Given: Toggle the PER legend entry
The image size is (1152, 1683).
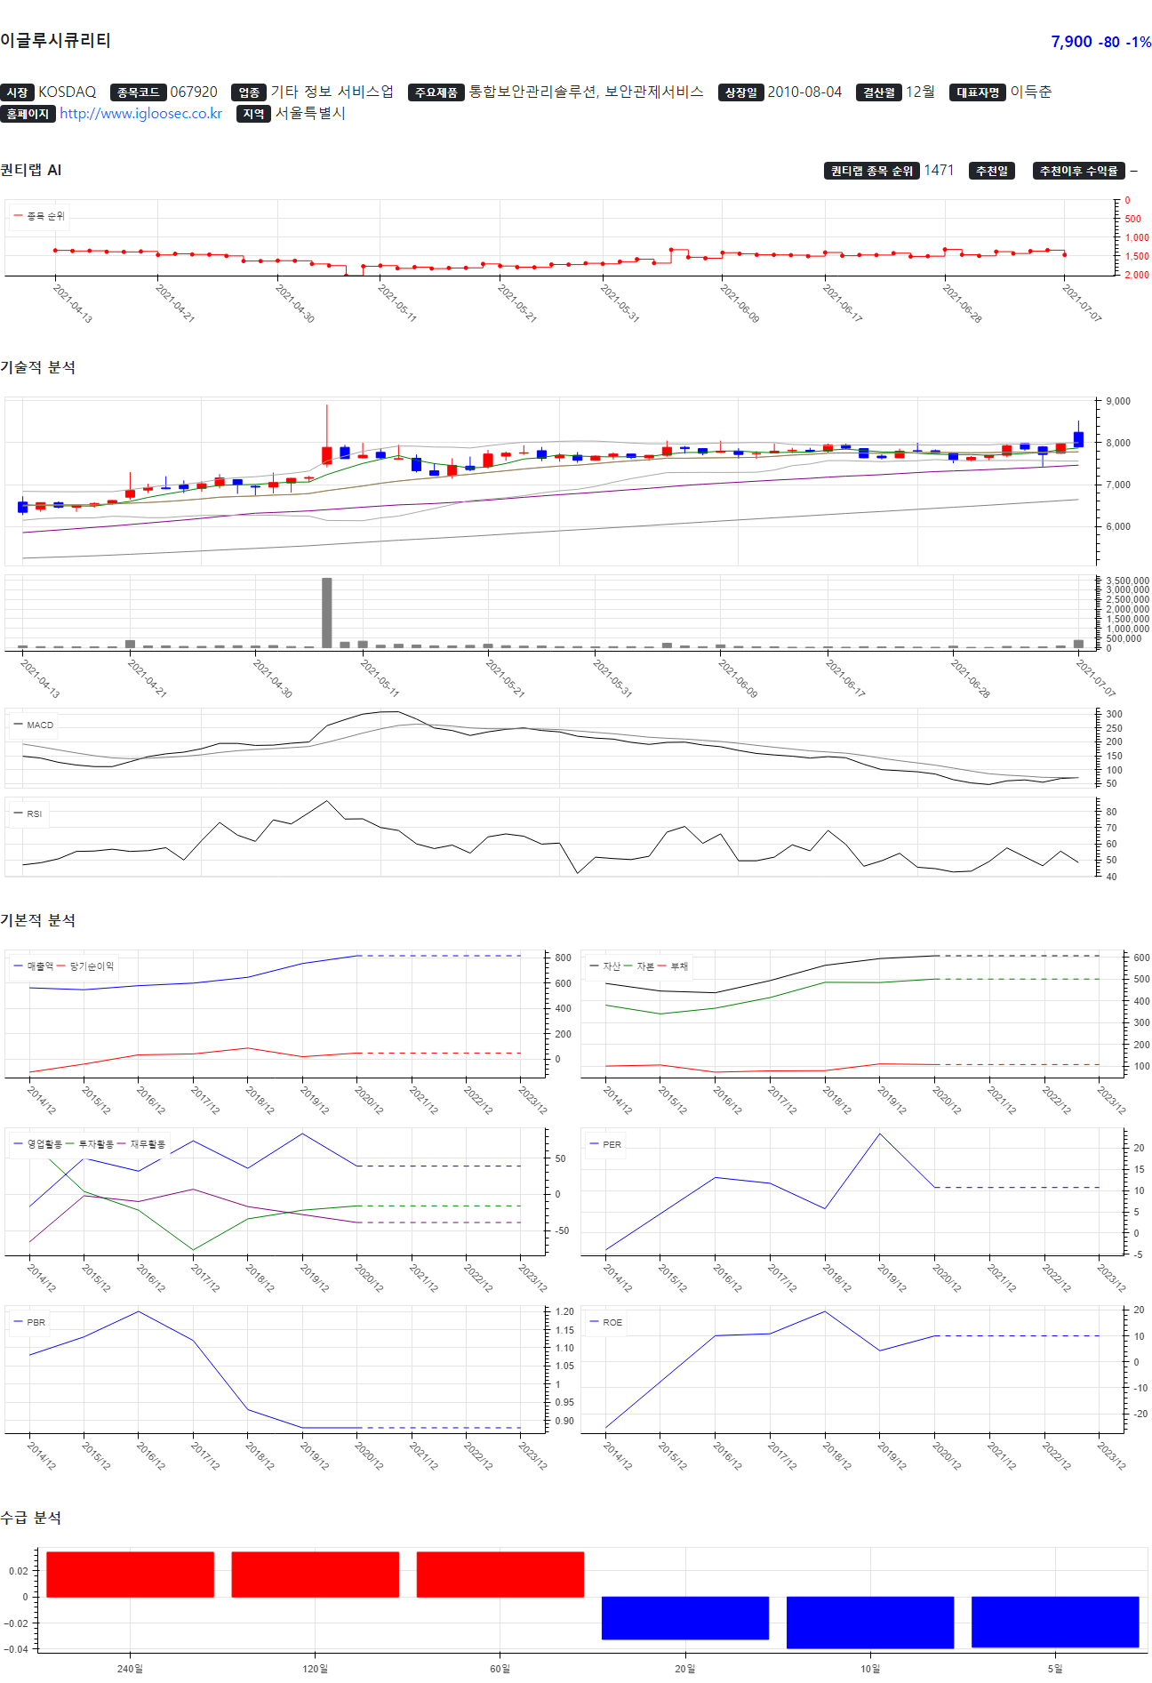Looking at the screenshot, I should [605, 1144].
